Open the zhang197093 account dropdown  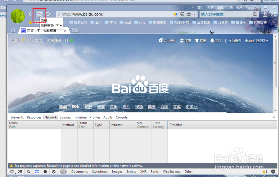[256, 40]
